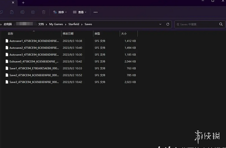
Task: Click file icon of Autosave2 row
Action: [x=7, y=48]
